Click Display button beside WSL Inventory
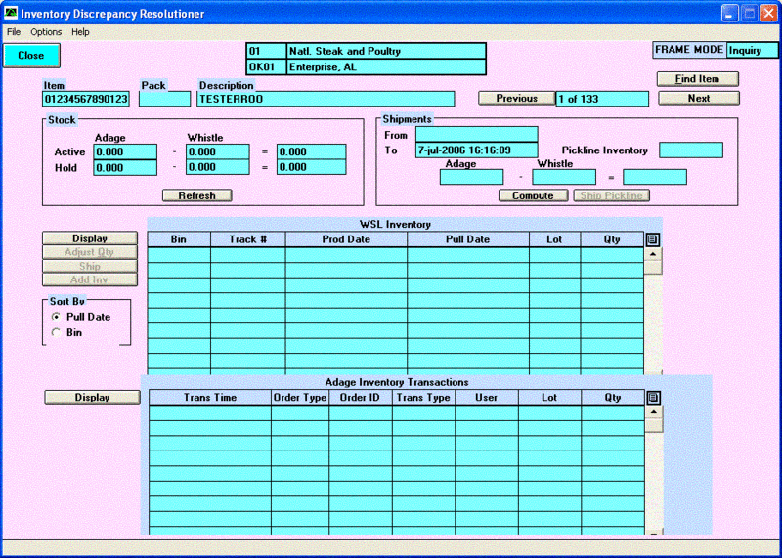The image size is (782, 558). pos(90,238)
